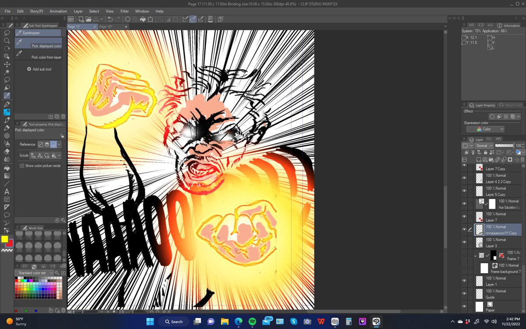Select the highlighted brush tool
The image size is (526, 329).
(7, 112)
